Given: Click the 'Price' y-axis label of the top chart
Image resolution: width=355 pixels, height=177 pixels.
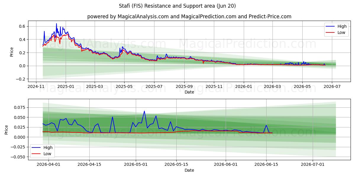Looking at the screenshot, I should point(12,52).
